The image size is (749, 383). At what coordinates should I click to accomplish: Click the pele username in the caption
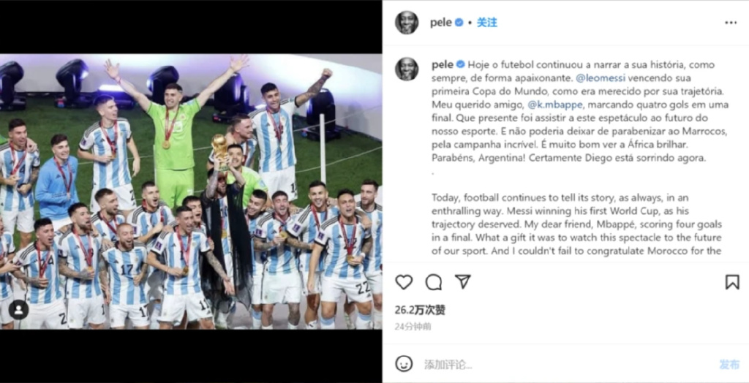click(442, 64)
